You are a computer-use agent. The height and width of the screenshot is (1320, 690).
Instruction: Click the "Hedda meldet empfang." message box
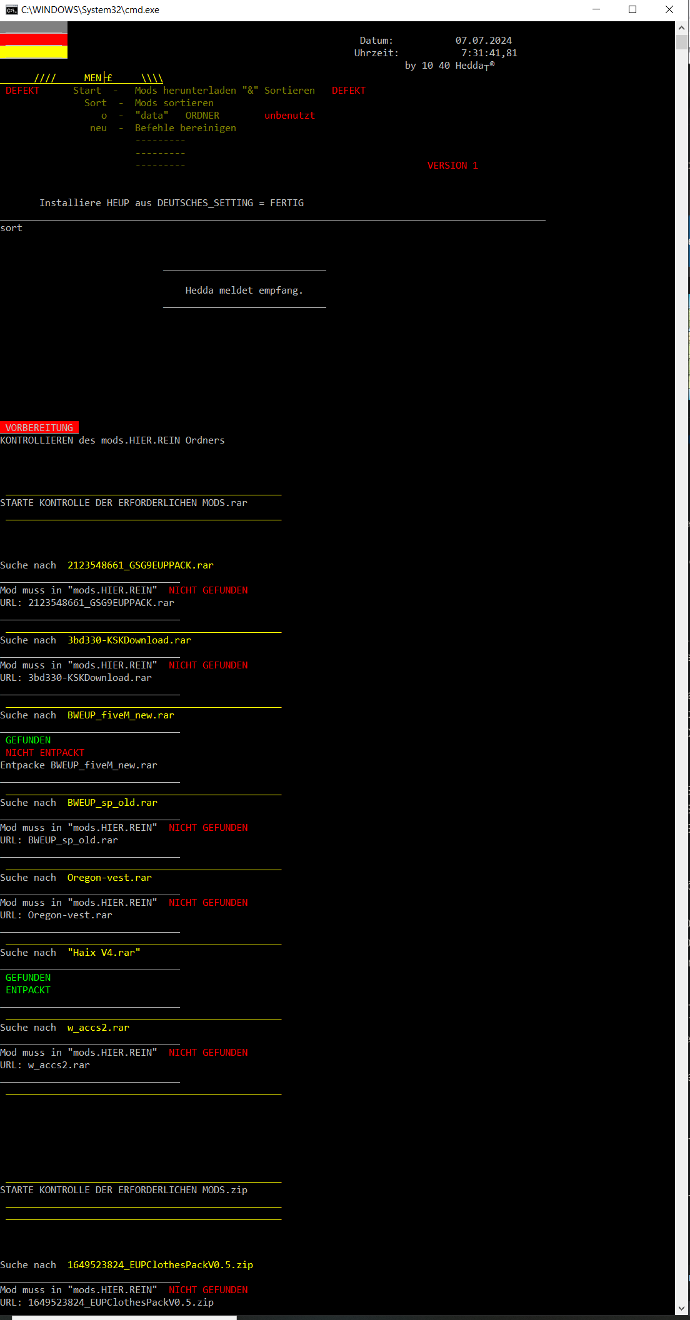(244, 290)
